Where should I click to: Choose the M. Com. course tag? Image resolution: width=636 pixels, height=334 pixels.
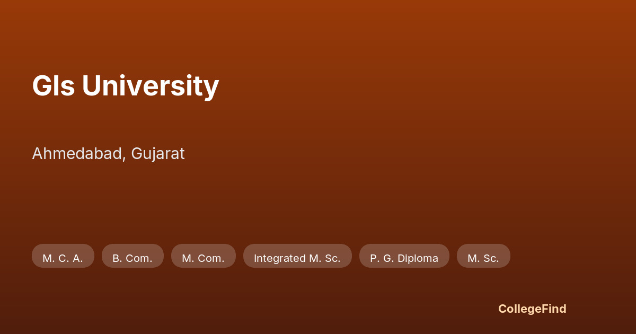pos(203,258)
